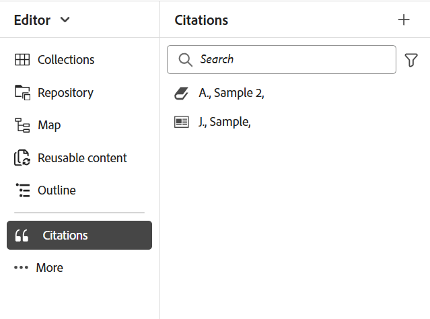The width and height of the screenshot is (430, 319).
Task: Click the Outline list icon
Action: click(x=22, y=190)
